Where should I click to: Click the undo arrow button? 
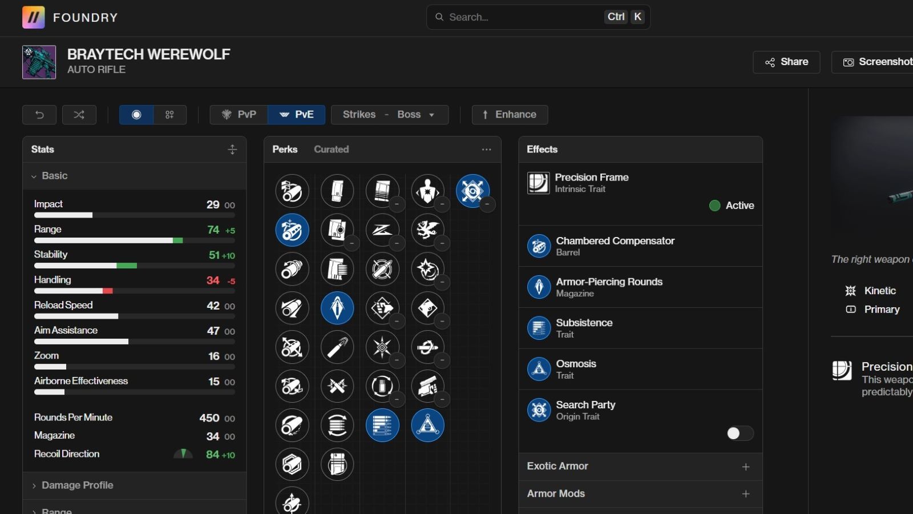pos(39,115)
